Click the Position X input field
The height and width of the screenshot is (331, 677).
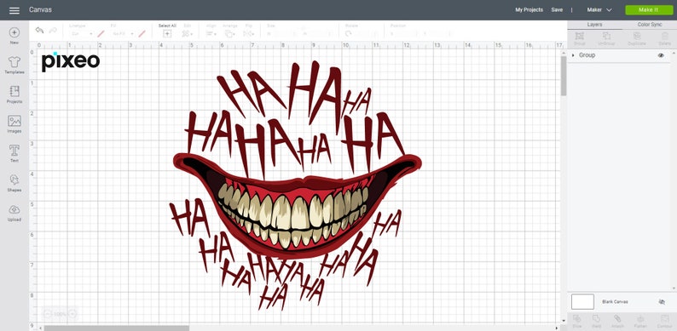click(407, 34)
